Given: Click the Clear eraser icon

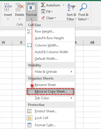Looking at the screenshot, I should coord(43,18).
